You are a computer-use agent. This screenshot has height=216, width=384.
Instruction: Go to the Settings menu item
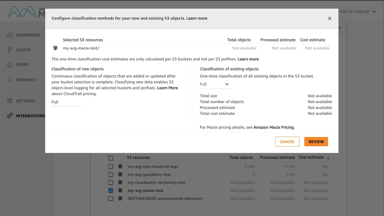coord(25,101)
